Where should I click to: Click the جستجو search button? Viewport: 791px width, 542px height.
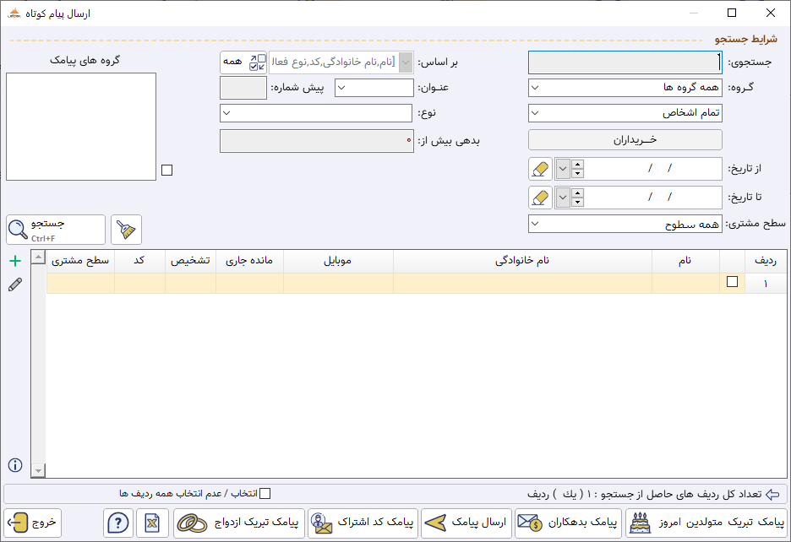point(56,230)
